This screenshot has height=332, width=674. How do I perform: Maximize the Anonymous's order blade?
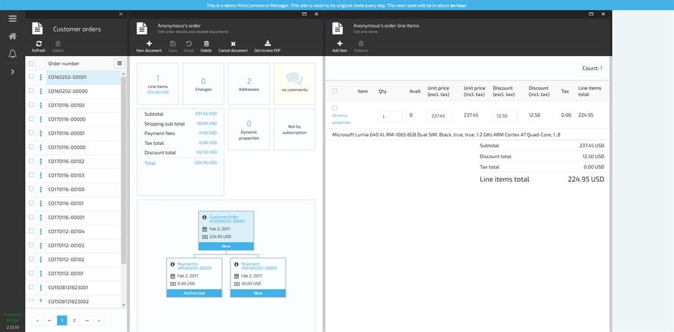pos(304,14)
